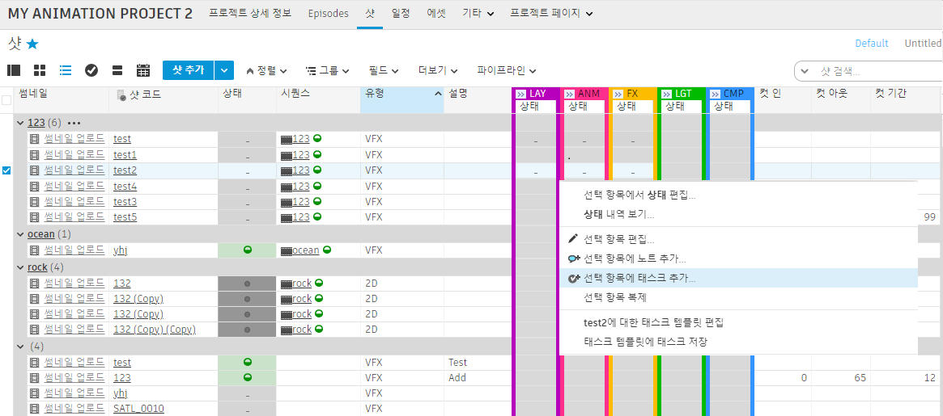Click the CMP pipeline step expand arrows
This screenshot has width=943, height=416.
click(715, 95)
